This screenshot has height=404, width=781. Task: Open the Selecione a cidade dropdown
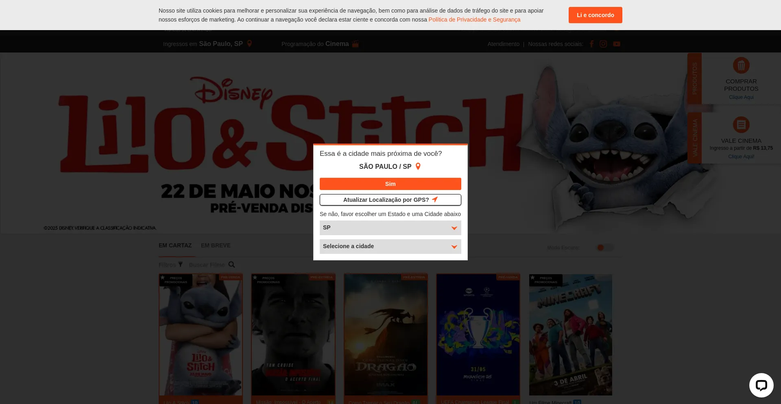(x=390, y=247)
